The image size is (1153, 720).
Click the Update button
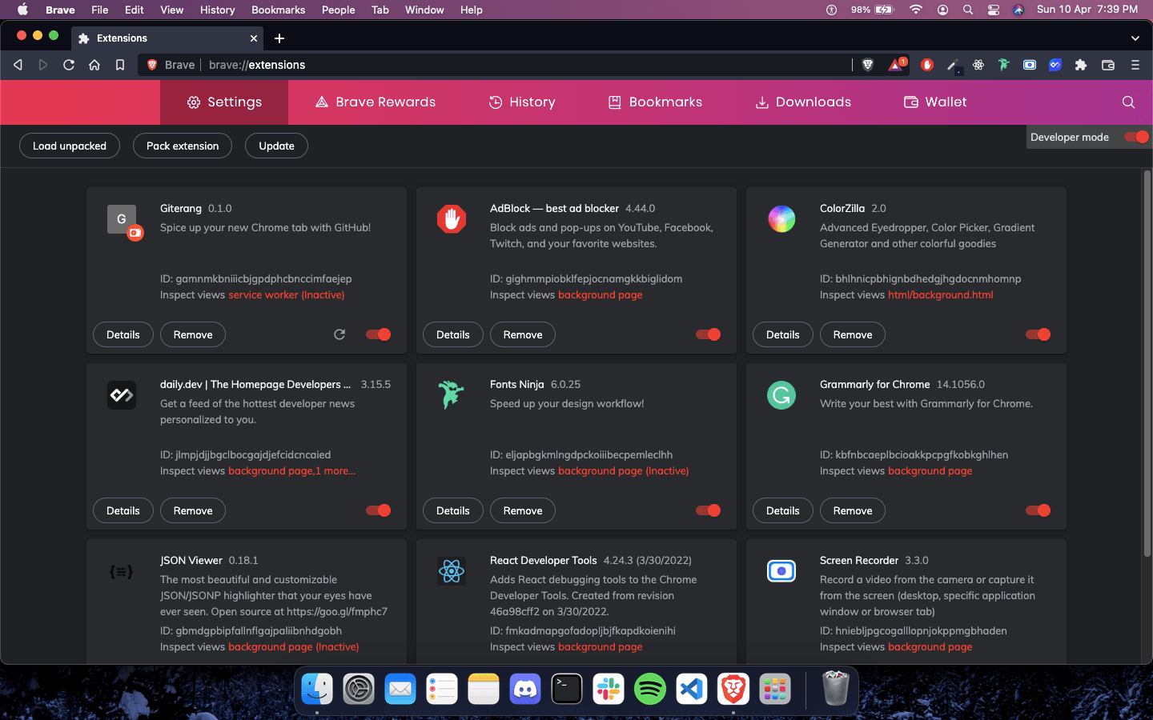pos(277,146)
